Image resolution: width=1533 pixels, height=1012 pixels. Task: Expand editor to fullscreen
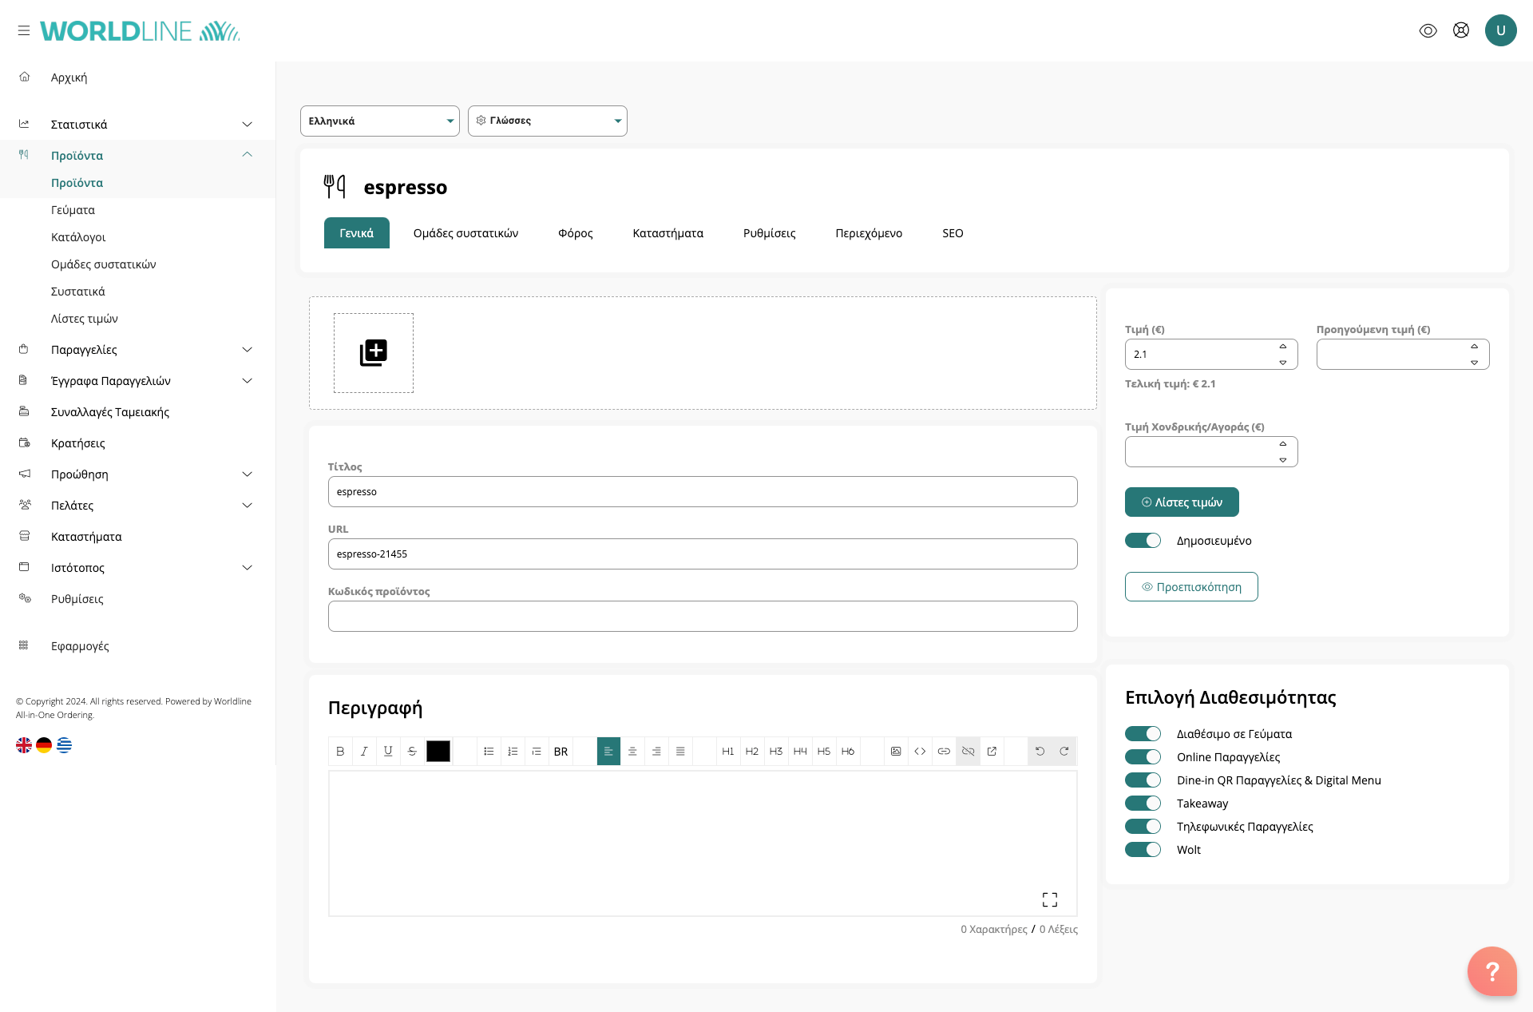click(1049, 899)
